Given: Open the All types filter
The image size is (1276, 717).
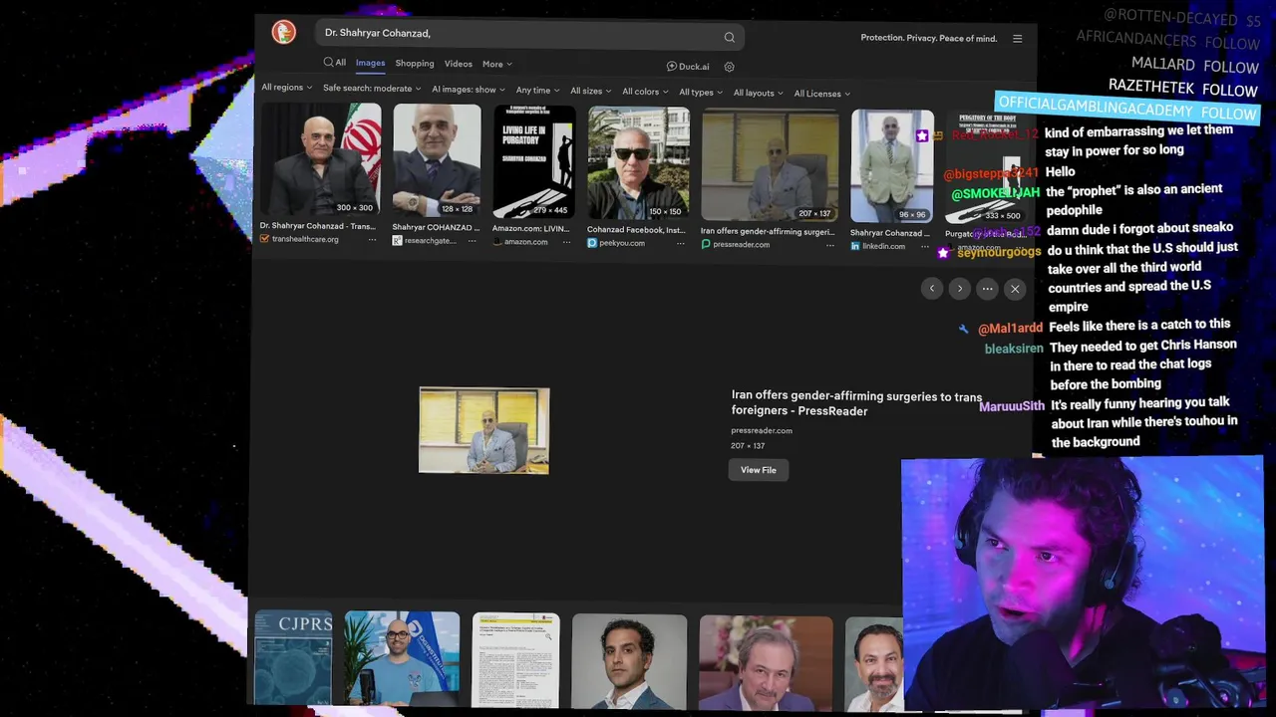Looking at the screenshot, I should (701, 93).
